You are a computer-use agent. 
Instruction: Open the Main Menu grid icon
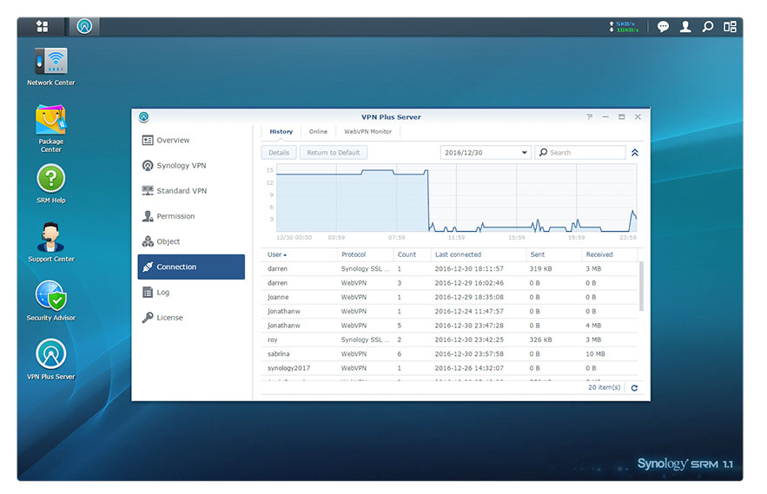coord(42,26)
